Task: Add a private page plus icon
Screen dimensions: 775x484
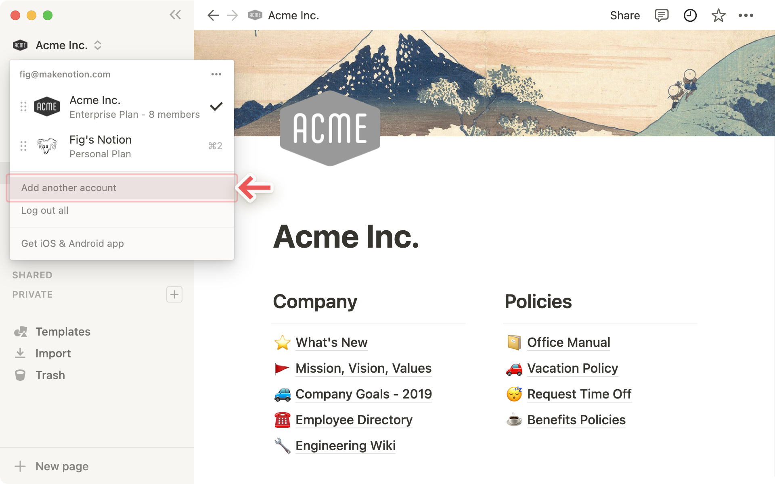Action: 174,294
